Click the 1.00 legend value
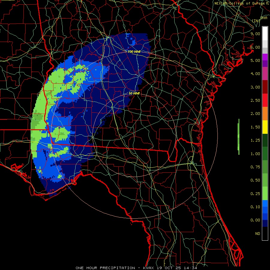 click(255, 154)
